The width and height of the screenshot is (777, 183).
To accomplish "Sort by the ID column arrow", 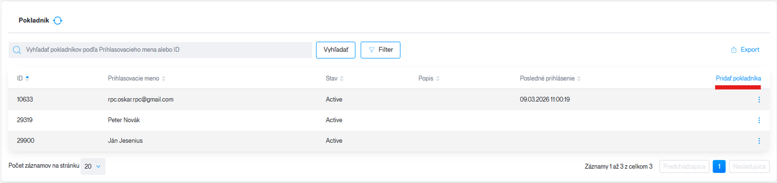I will (27, 78).
